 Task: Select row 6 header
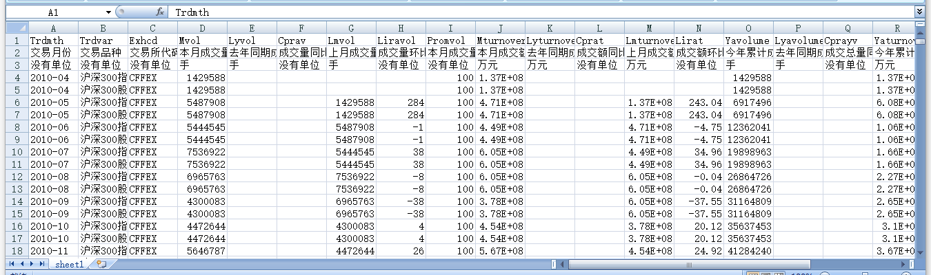coord(16,102)
